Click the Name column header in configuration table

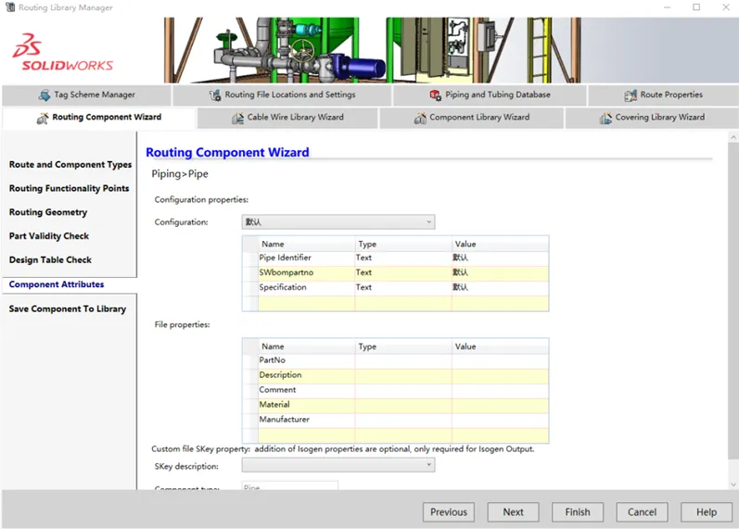pos(306,244)
